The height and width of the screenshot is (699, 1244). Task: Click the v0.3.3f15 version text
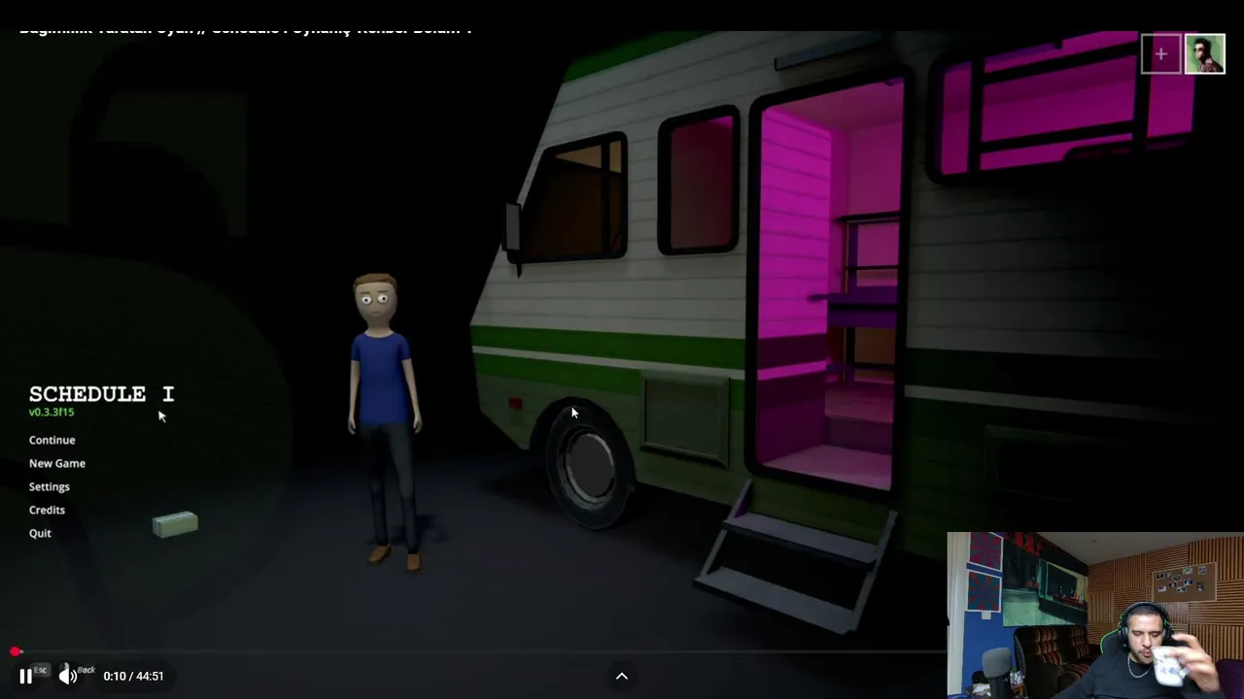[52, 412]
